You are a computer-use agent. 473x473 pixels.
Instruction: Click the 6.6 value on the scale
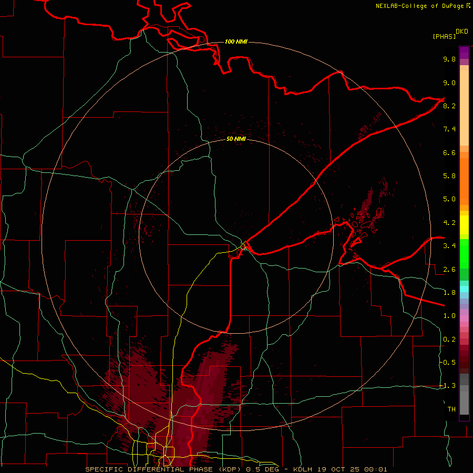pyautogui.click(x=449, y=152)
